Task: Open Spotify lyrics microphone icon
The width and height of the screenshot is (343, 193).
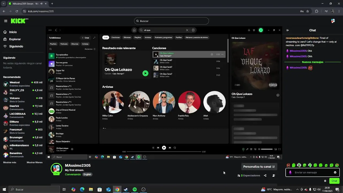Action: coord(247,149)
